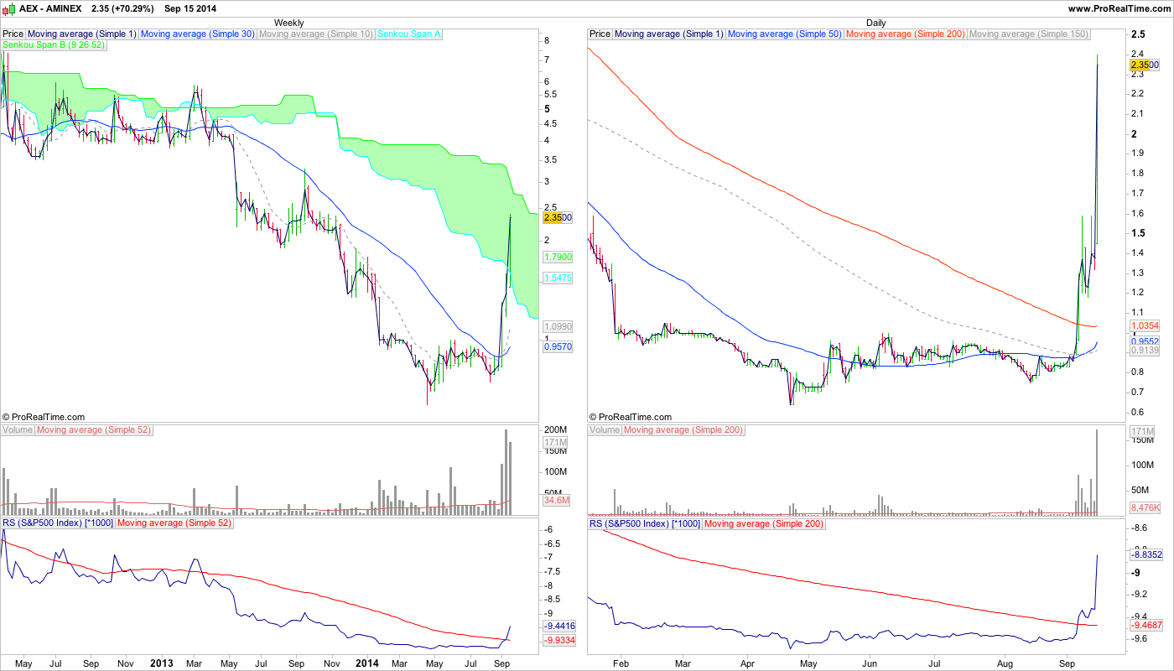Viewport: 1174px width, 671px height.
Task: Select Moving average (Simple 50) legend
Action: click(785, 34)
